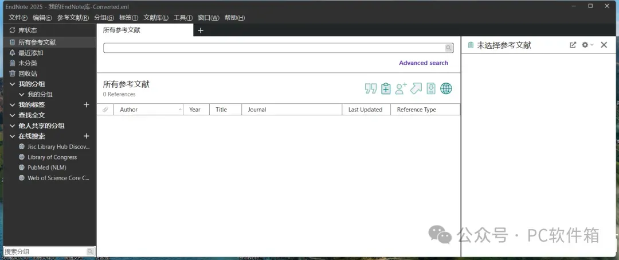The width and height of the screenshot is (619, 260).
Task: Click the paperclip attachment column header
Action: click(105, 110)
